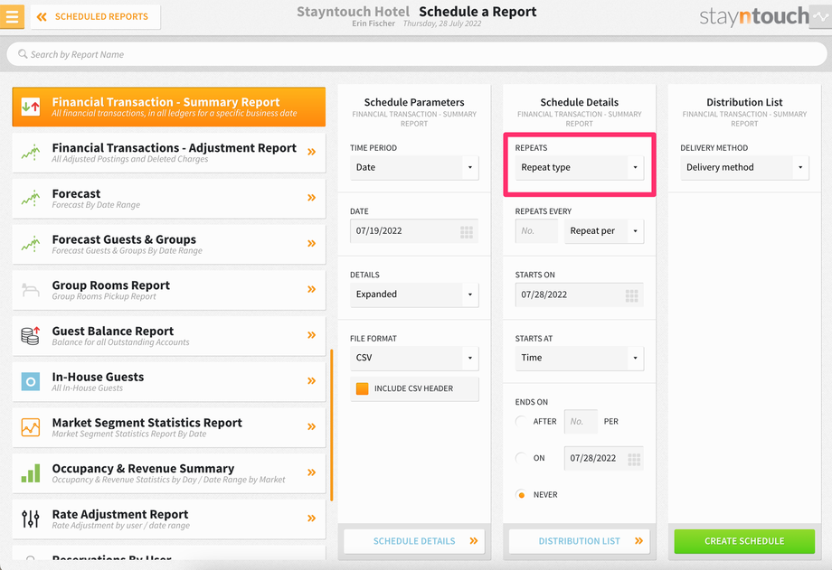The height and width of the screenshot is (570, 832).
Task: Click chevrons next to Occupancy & Revenue Summary
Action: (x=311, y=472)
